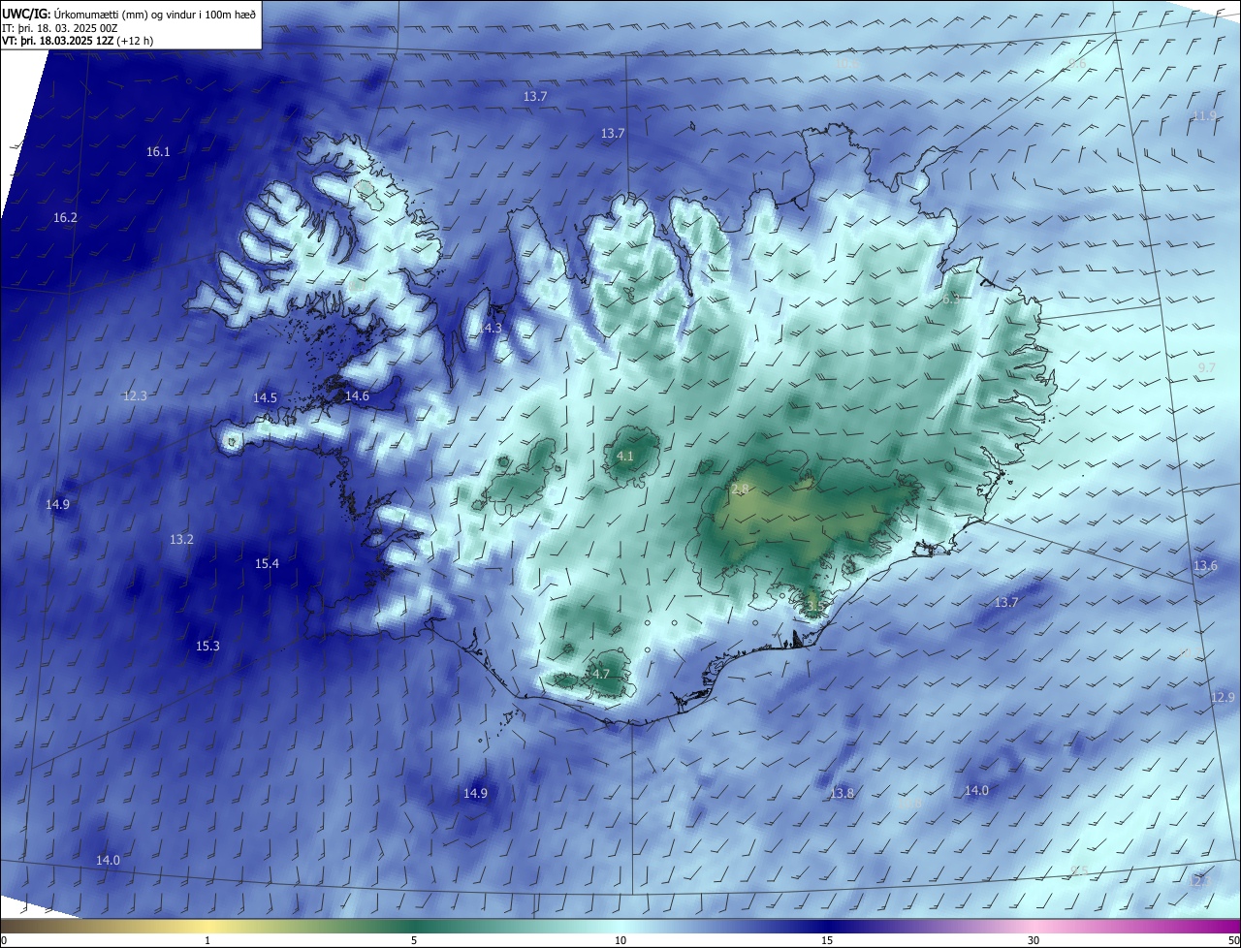This screenshot has width=1241, height=948.
Task: Click the map title line starting 'UWC/IG: Úrkomumætti'
Action: [x=129, y=14]
